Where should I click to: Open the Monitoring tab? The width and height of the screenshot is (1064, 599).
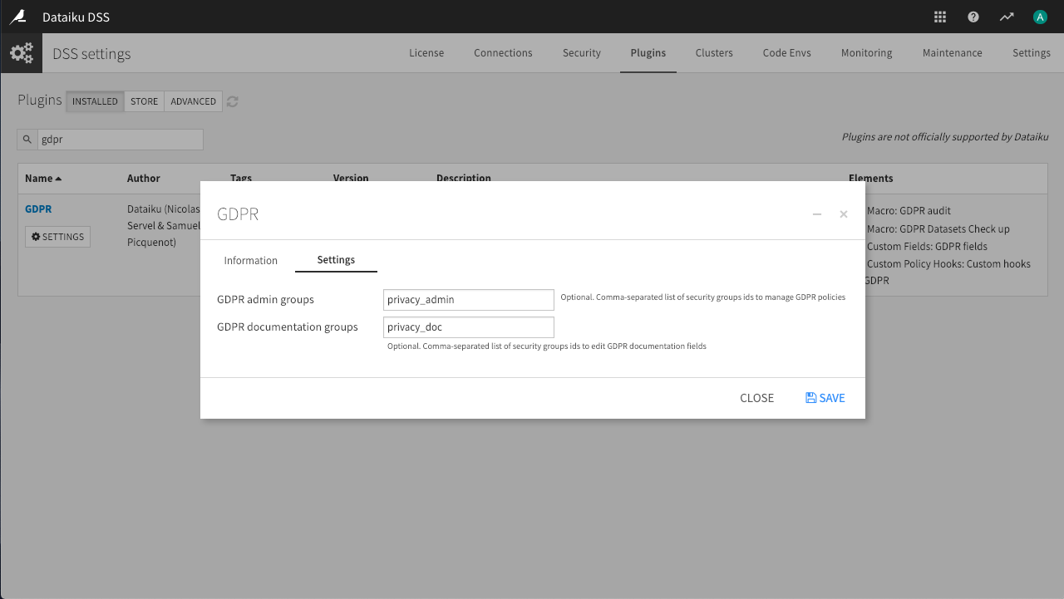[866, 53]
